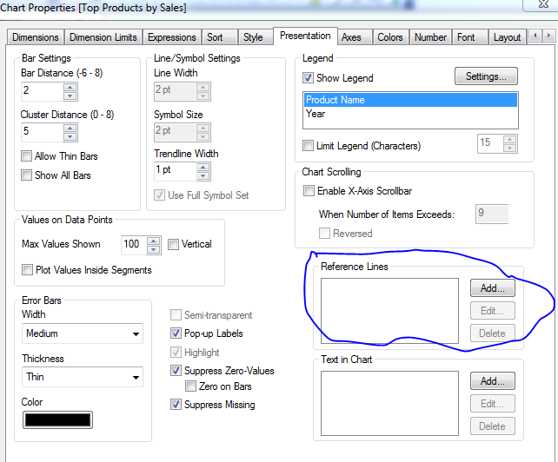The width and height of the screenshot is (558, 462).
Task: Click the Max Values Shown field
Action: point(134,245)
